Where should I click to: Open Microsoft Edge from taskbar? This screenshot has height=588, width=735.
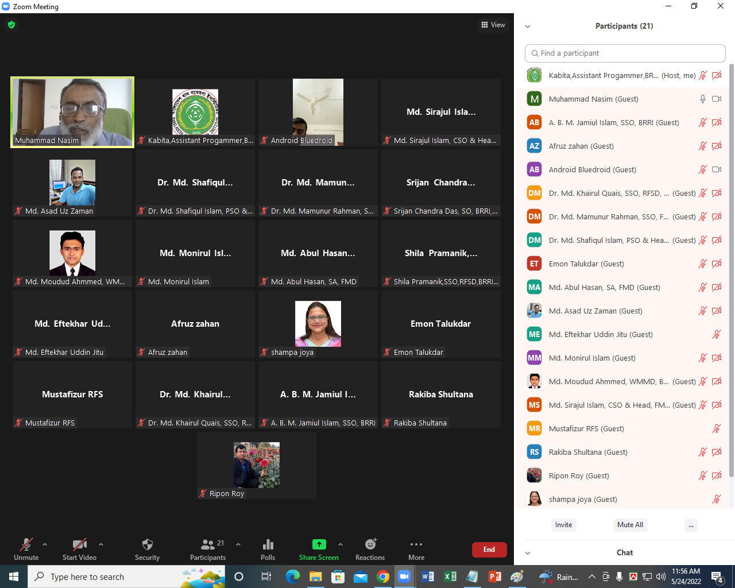coord(293,577)
